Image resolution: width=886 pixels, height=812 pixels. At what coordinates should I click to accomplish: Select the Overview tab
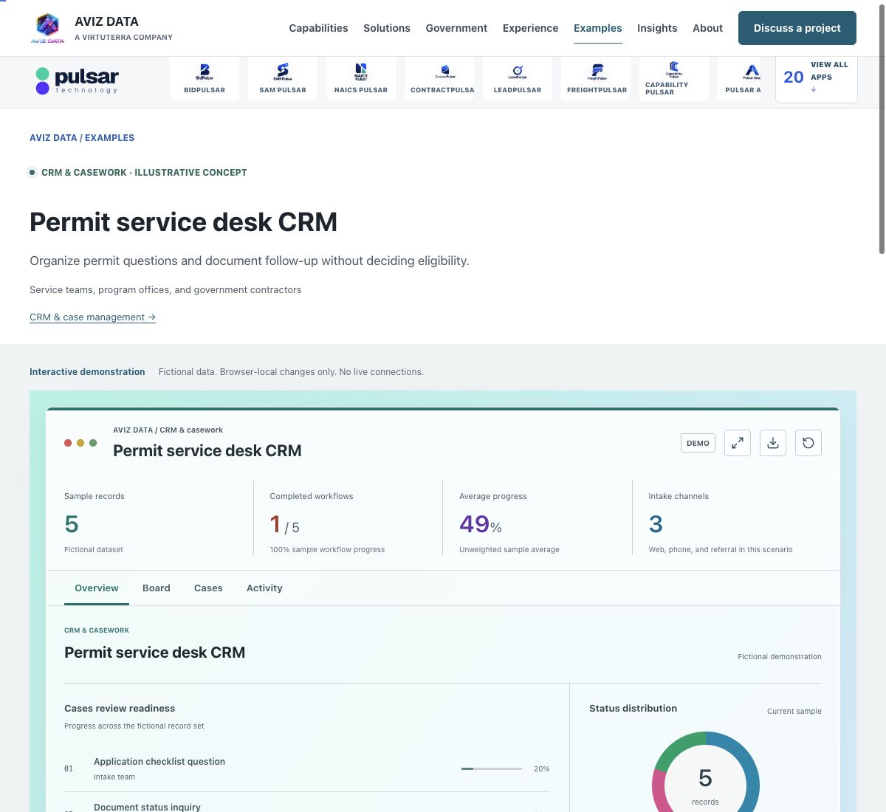coord(97,588)
